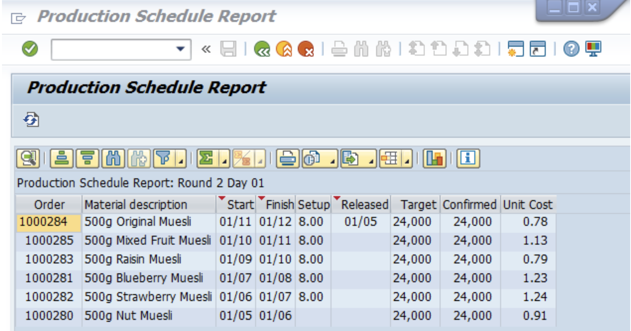Select order number 1000281 cell
The height and width of the screenshot is (331, 631).
tap(49, 278)
